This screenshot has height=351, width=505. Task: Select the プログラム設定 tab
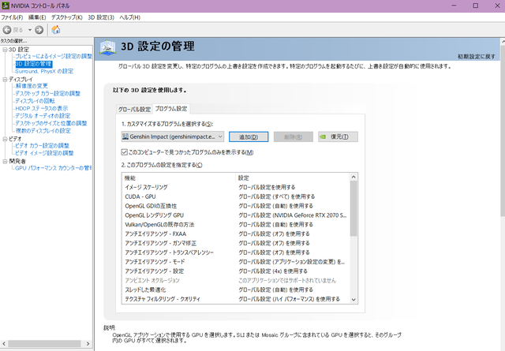tap(171, 109)
